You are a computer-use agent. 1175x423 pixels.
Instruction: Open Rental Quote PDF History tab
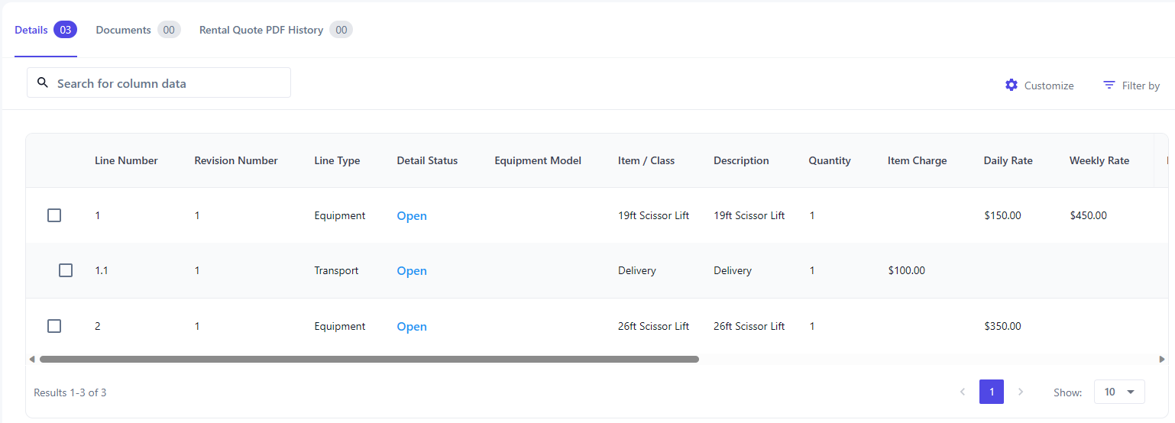pos(261,30)
